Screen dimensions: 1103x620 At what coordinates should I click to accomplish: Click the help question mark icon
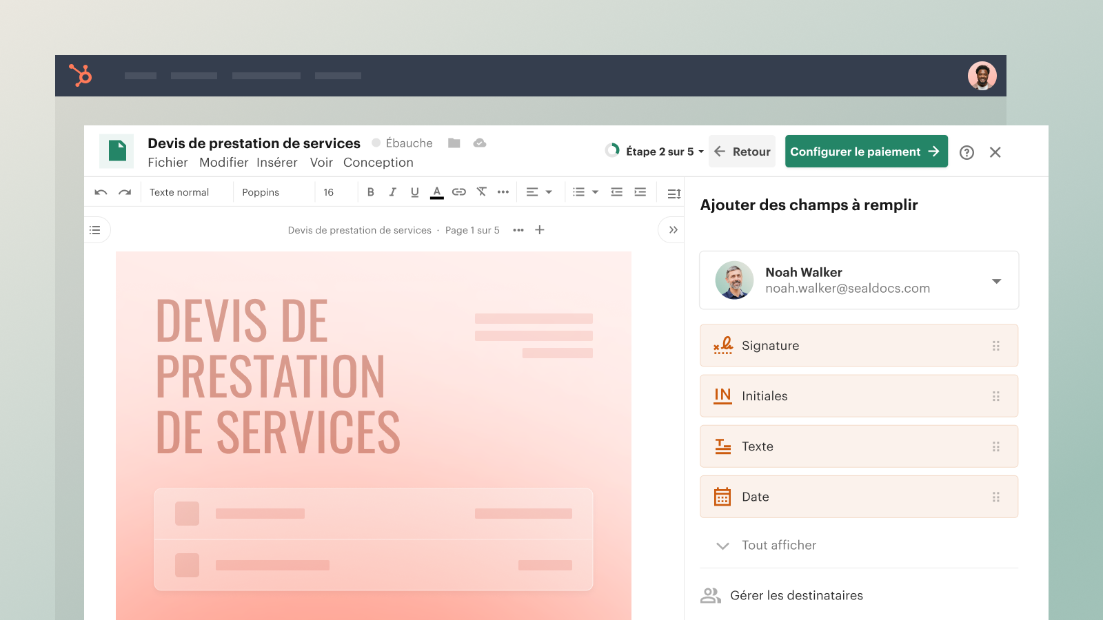pyautogui.click(x=967, y=152)
